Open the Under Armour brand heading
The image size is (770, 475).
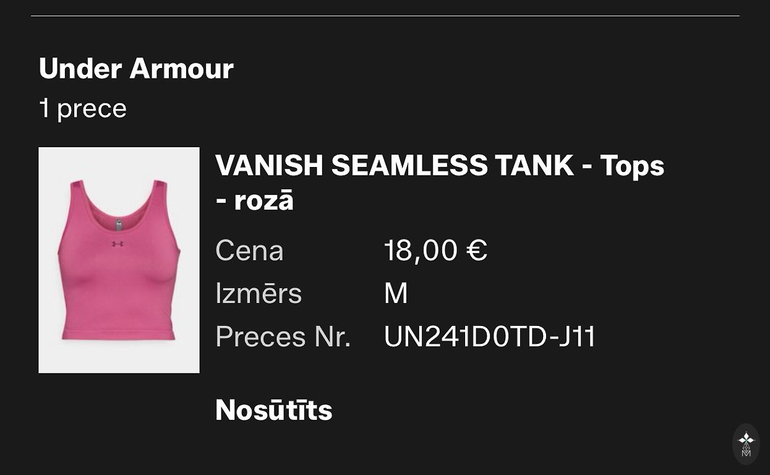136,69
